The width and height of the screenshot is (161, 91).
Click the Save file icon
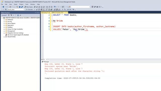click(20, 7)
